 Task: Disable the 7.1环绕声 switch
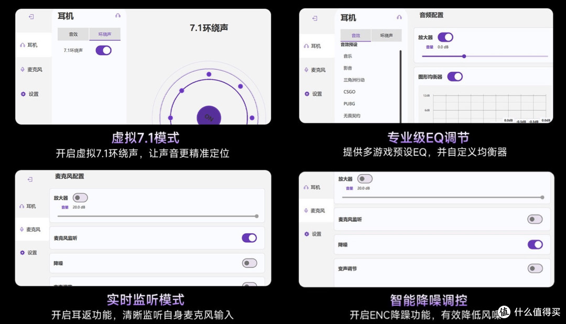click(104, 50)
